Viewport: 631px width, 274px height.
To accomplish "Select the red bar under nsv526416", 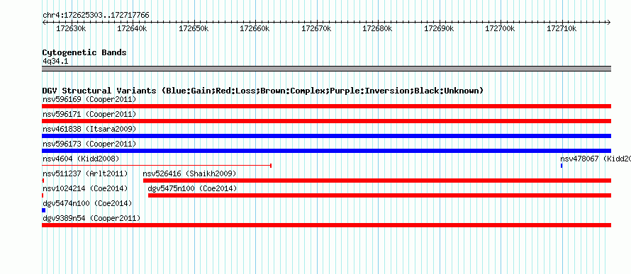I will pos(377,181).
